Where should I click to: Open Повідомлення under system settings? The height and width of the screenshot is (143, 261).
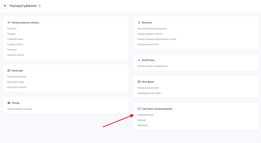pyautogui.click(x=145, y=115)
